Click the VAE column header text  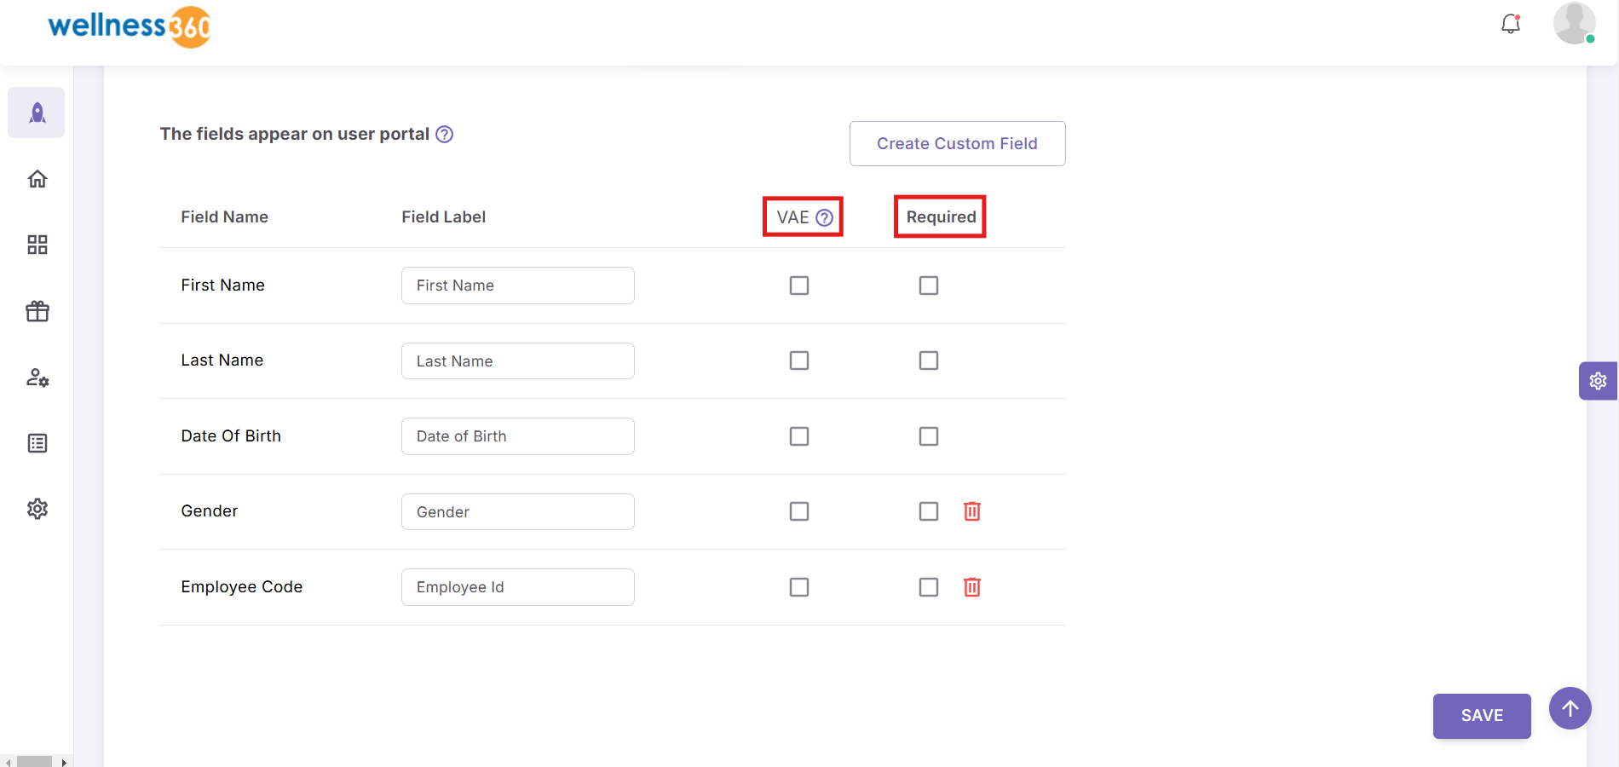click(792, 217)
